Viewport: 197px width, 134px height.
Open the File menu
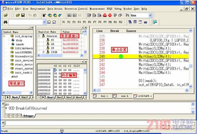[x=10, y=9]
